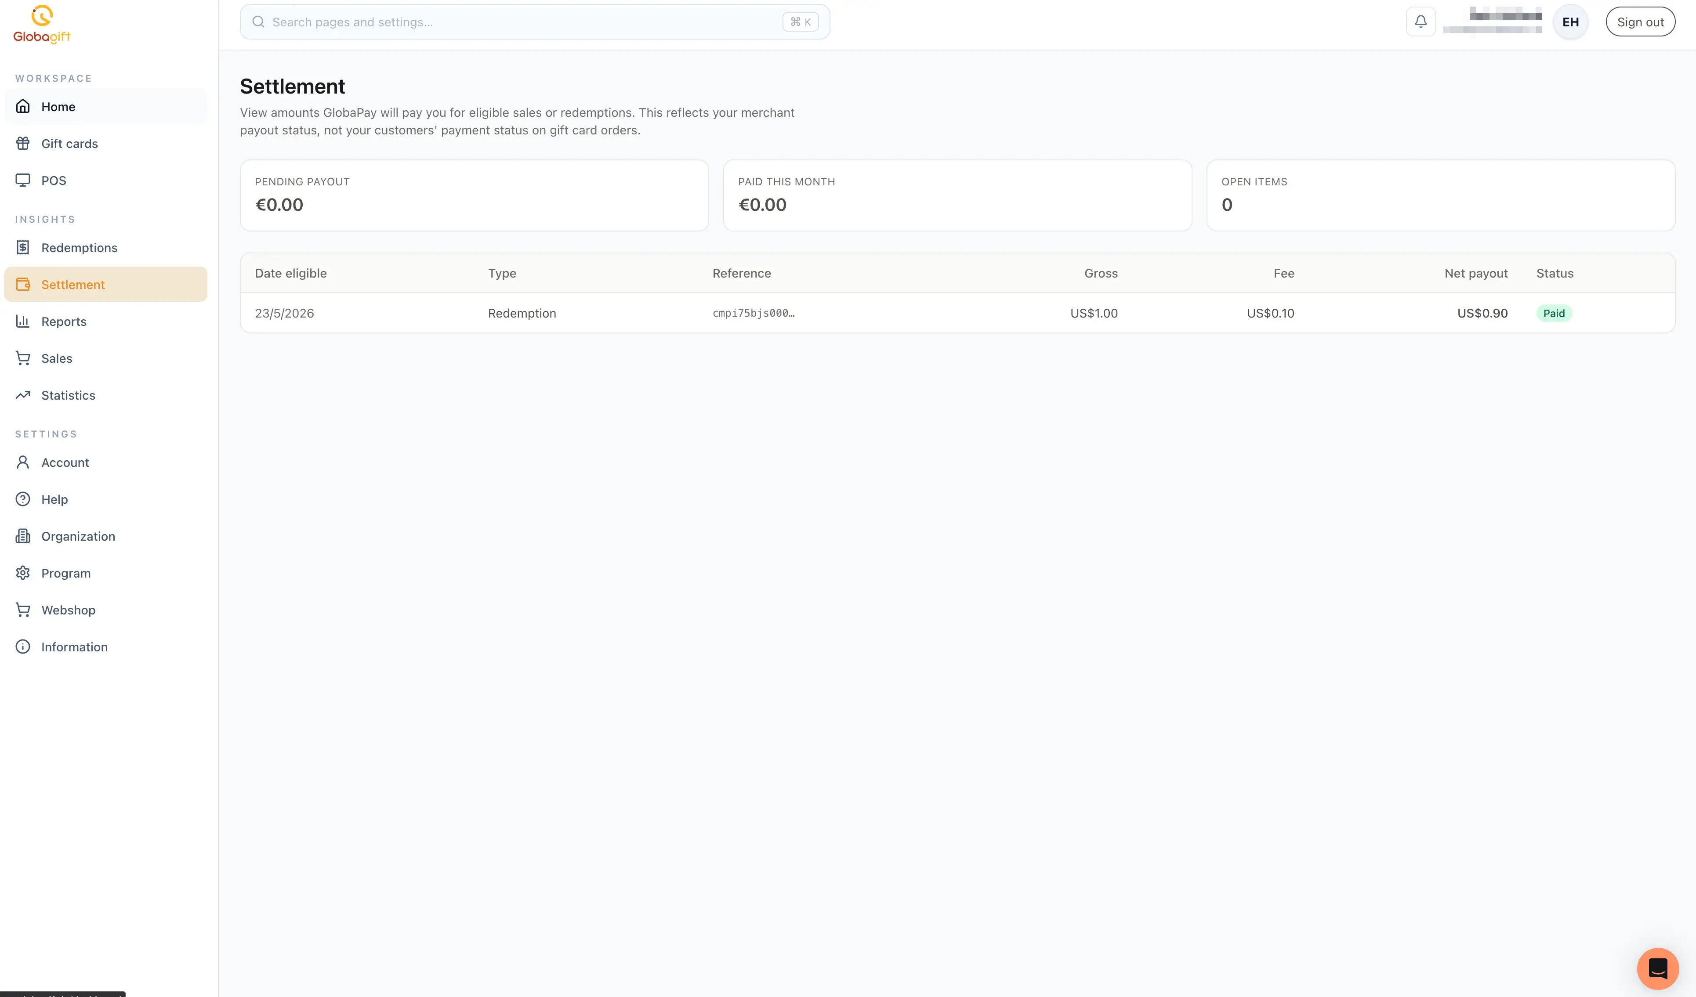Click the Account person icon
This screenshot has height=997, width=1696.
click(x=23, y=462)
